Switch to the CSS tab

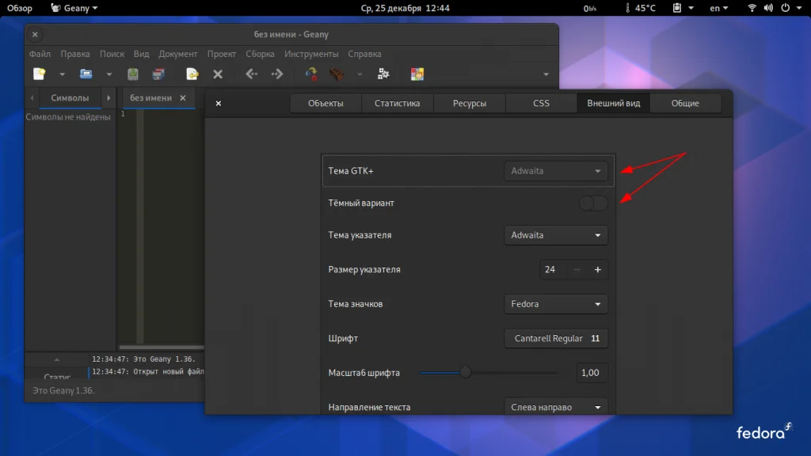click(x=541, y=104)
